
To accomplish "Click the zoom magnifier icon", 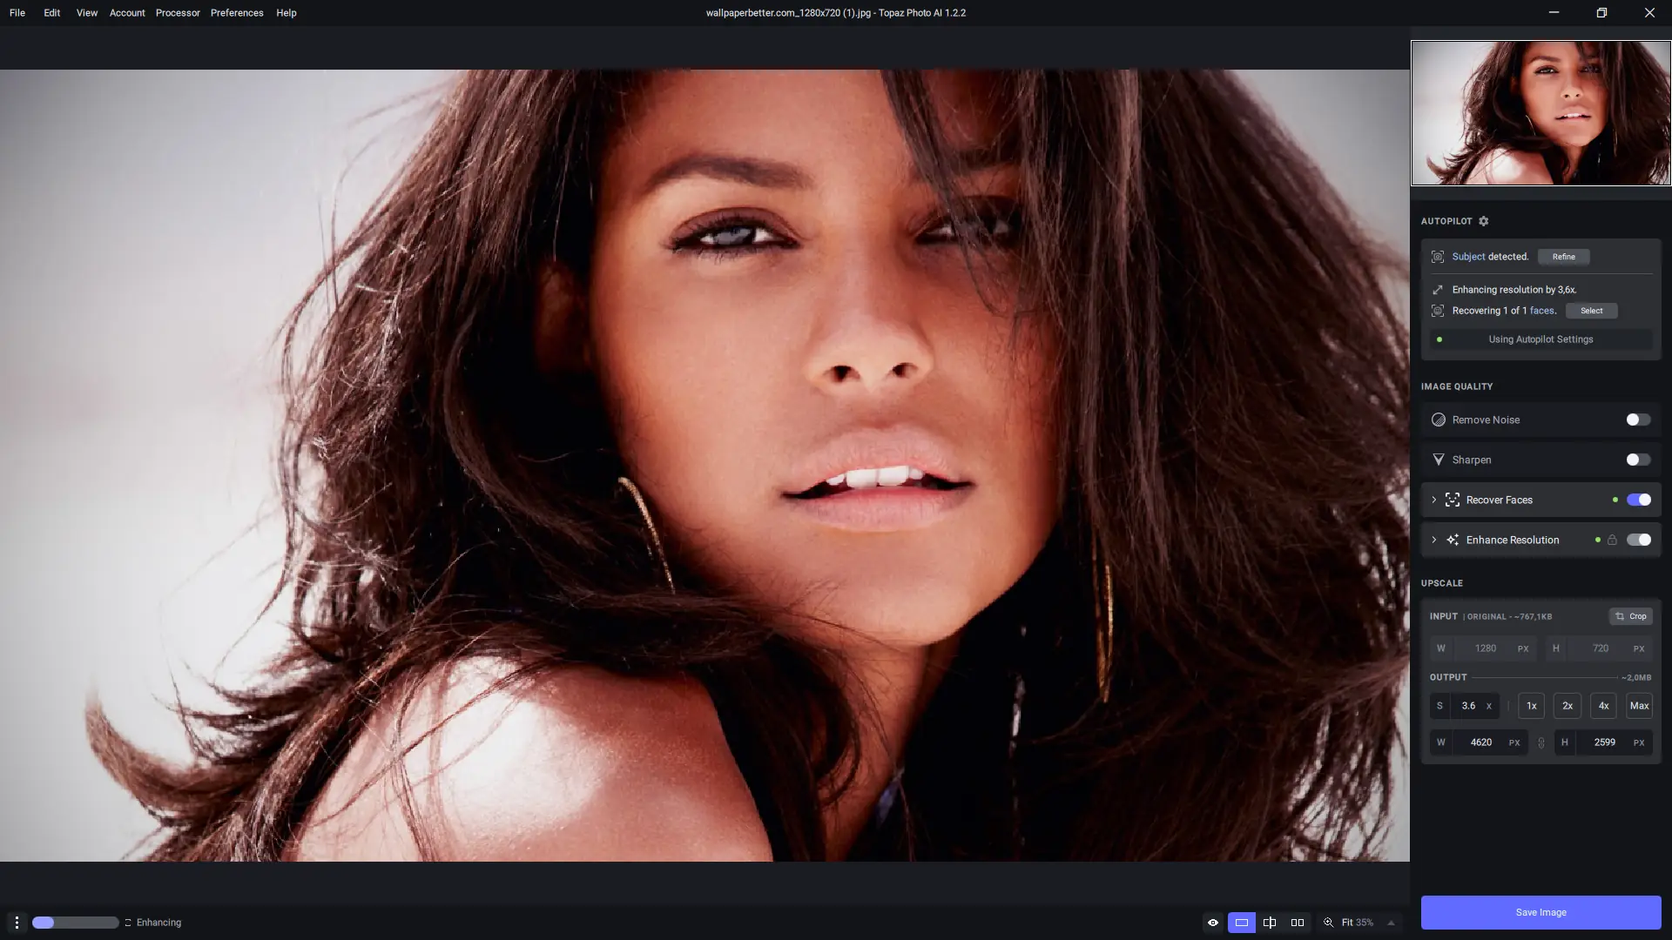I will pyautogui.click(x=1329, y=923).
